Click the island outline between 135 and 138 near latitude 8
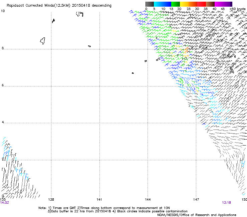This screenshot has height=217, width=247. (42, 41)
